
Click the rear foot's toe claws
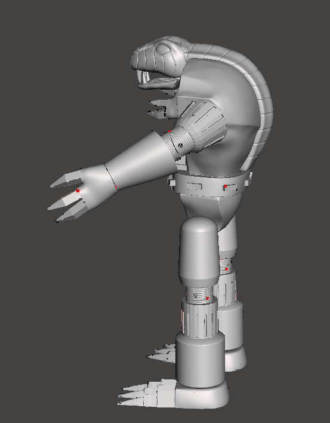pyautogui.click(x=161, y=353)
